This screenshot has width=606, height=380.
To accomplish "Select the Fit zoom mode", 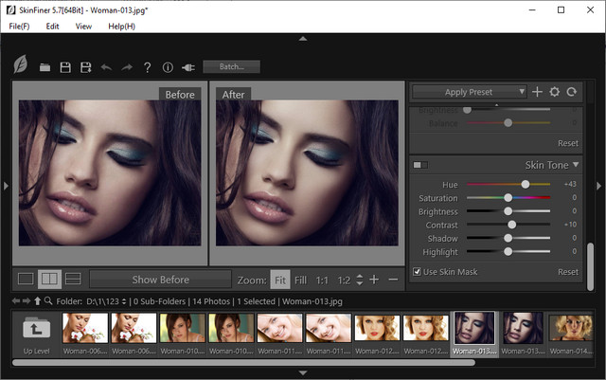I will click(x=279, y=280).
